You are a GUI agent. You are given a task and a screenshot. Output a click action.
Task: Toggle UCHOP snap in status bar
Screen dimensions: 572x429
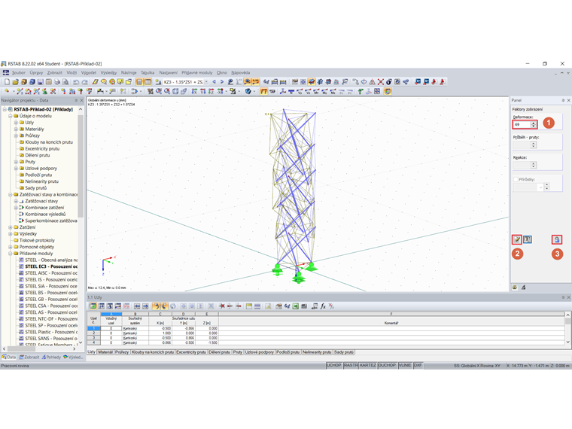pos(333,365)
